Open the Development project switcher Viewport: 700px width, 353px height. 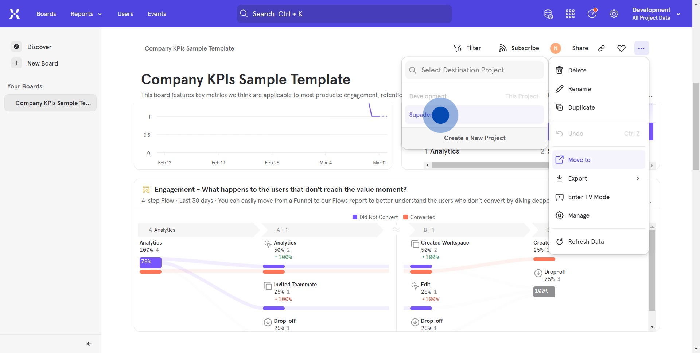click(656, 14)
